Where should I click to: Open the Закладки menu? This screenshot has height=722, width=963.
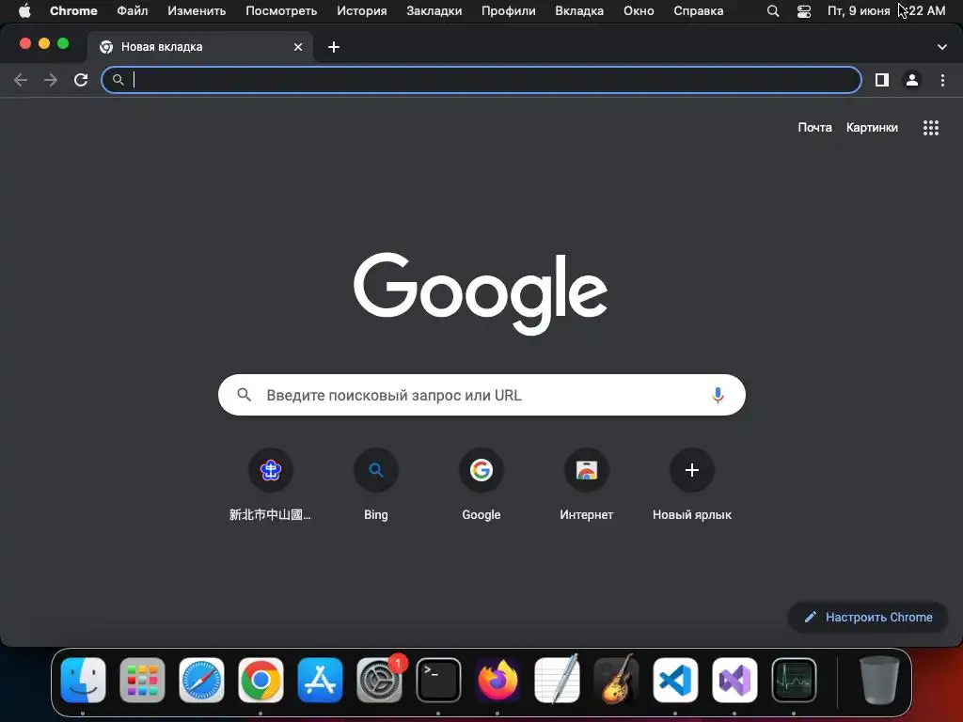coord(434,11)
